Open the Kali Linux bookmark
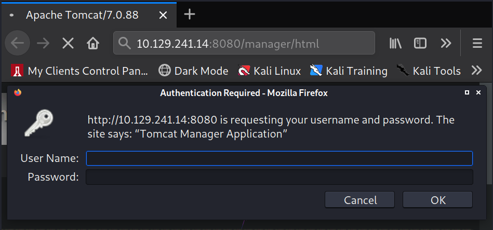This screenshot has width=493, height=230. click(270, 71)
